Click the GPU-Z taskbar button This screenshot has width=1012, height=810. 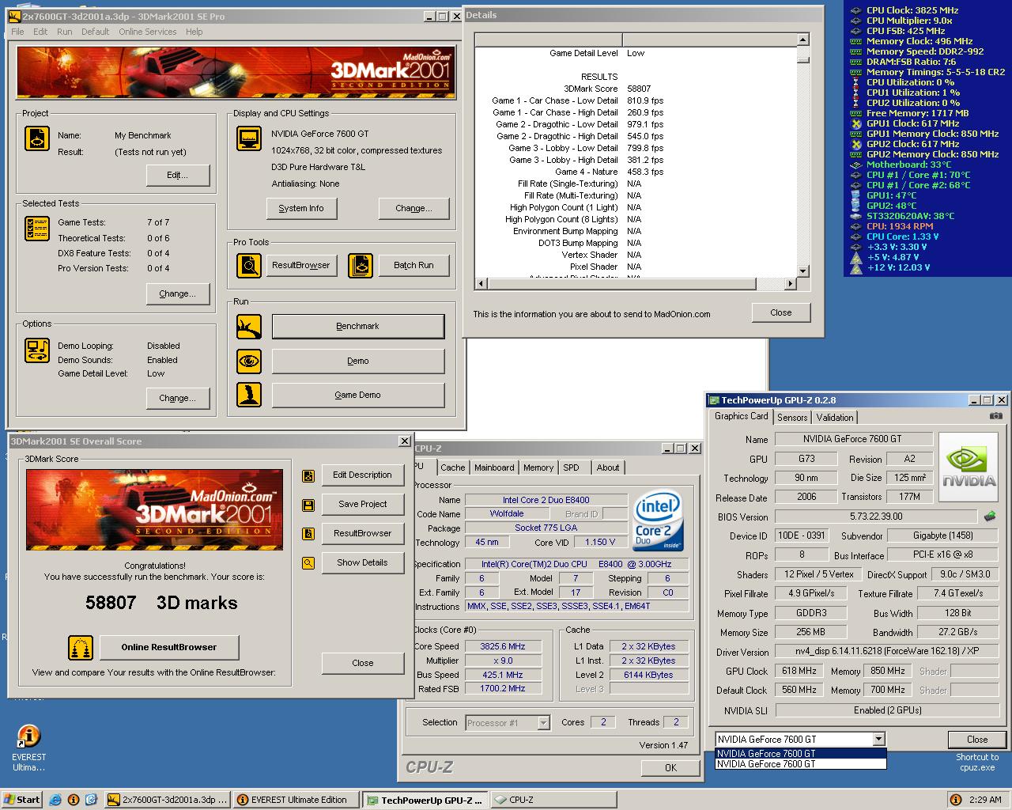[425, 800]
